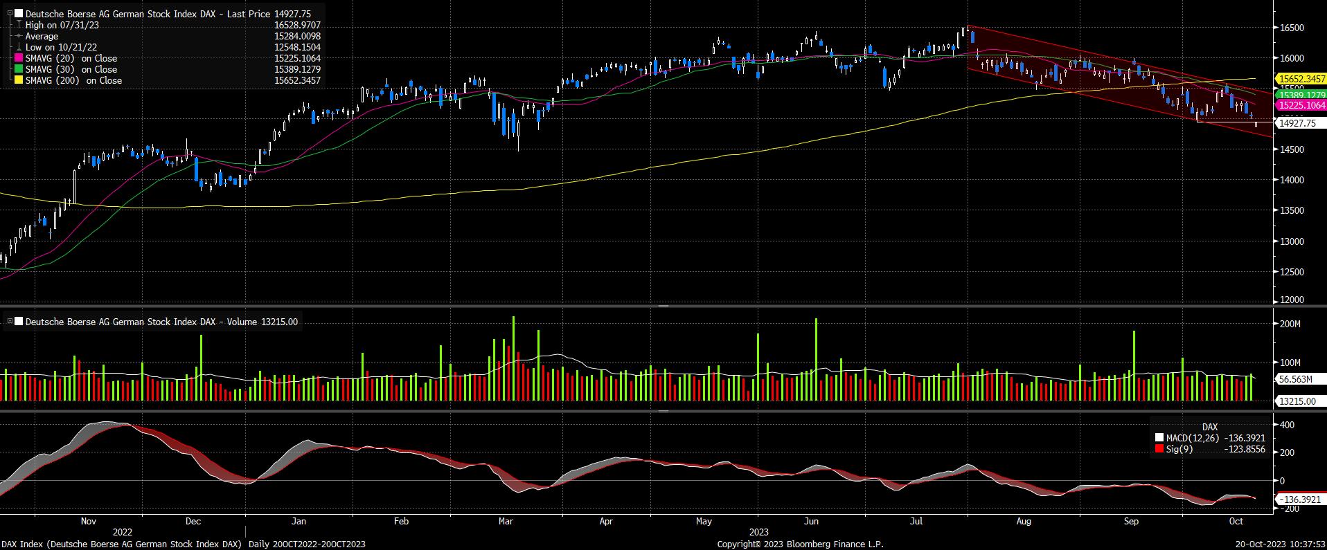The image size is (1327, 550).
Task: Click the 20-Oct-2023 10:37:53 timestamp
Action: pos(1279,544)
